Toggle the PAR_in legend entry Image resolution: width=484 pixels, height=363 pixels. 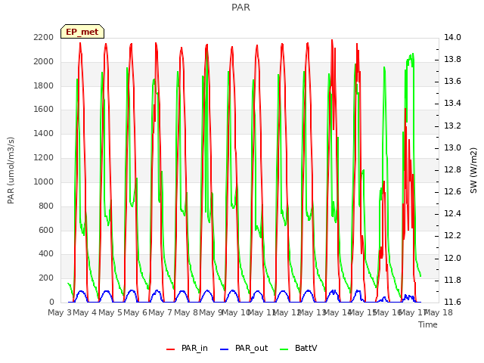click(187, 348)
